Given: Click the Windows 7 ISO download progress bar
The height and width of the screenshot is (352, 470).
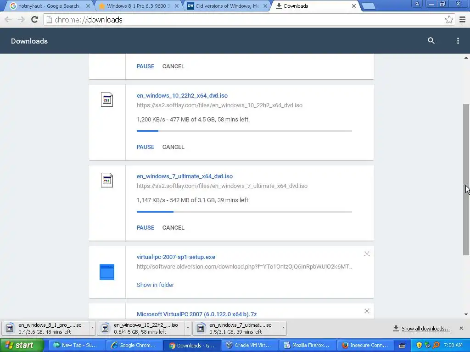Looking at the screenshot, I should click(244, 212).
